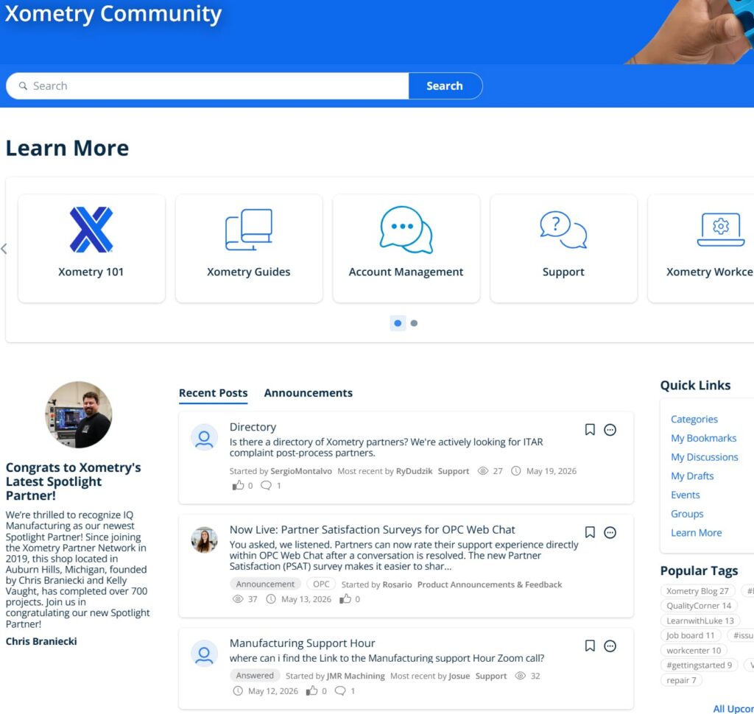
Task: Click the Answered badge on support hour post
Action: (x=254, y=675)
